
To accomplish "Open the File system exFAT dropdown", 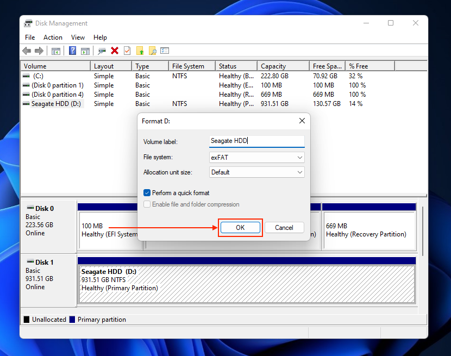I will pyautogui.click(x=256, y=158).
